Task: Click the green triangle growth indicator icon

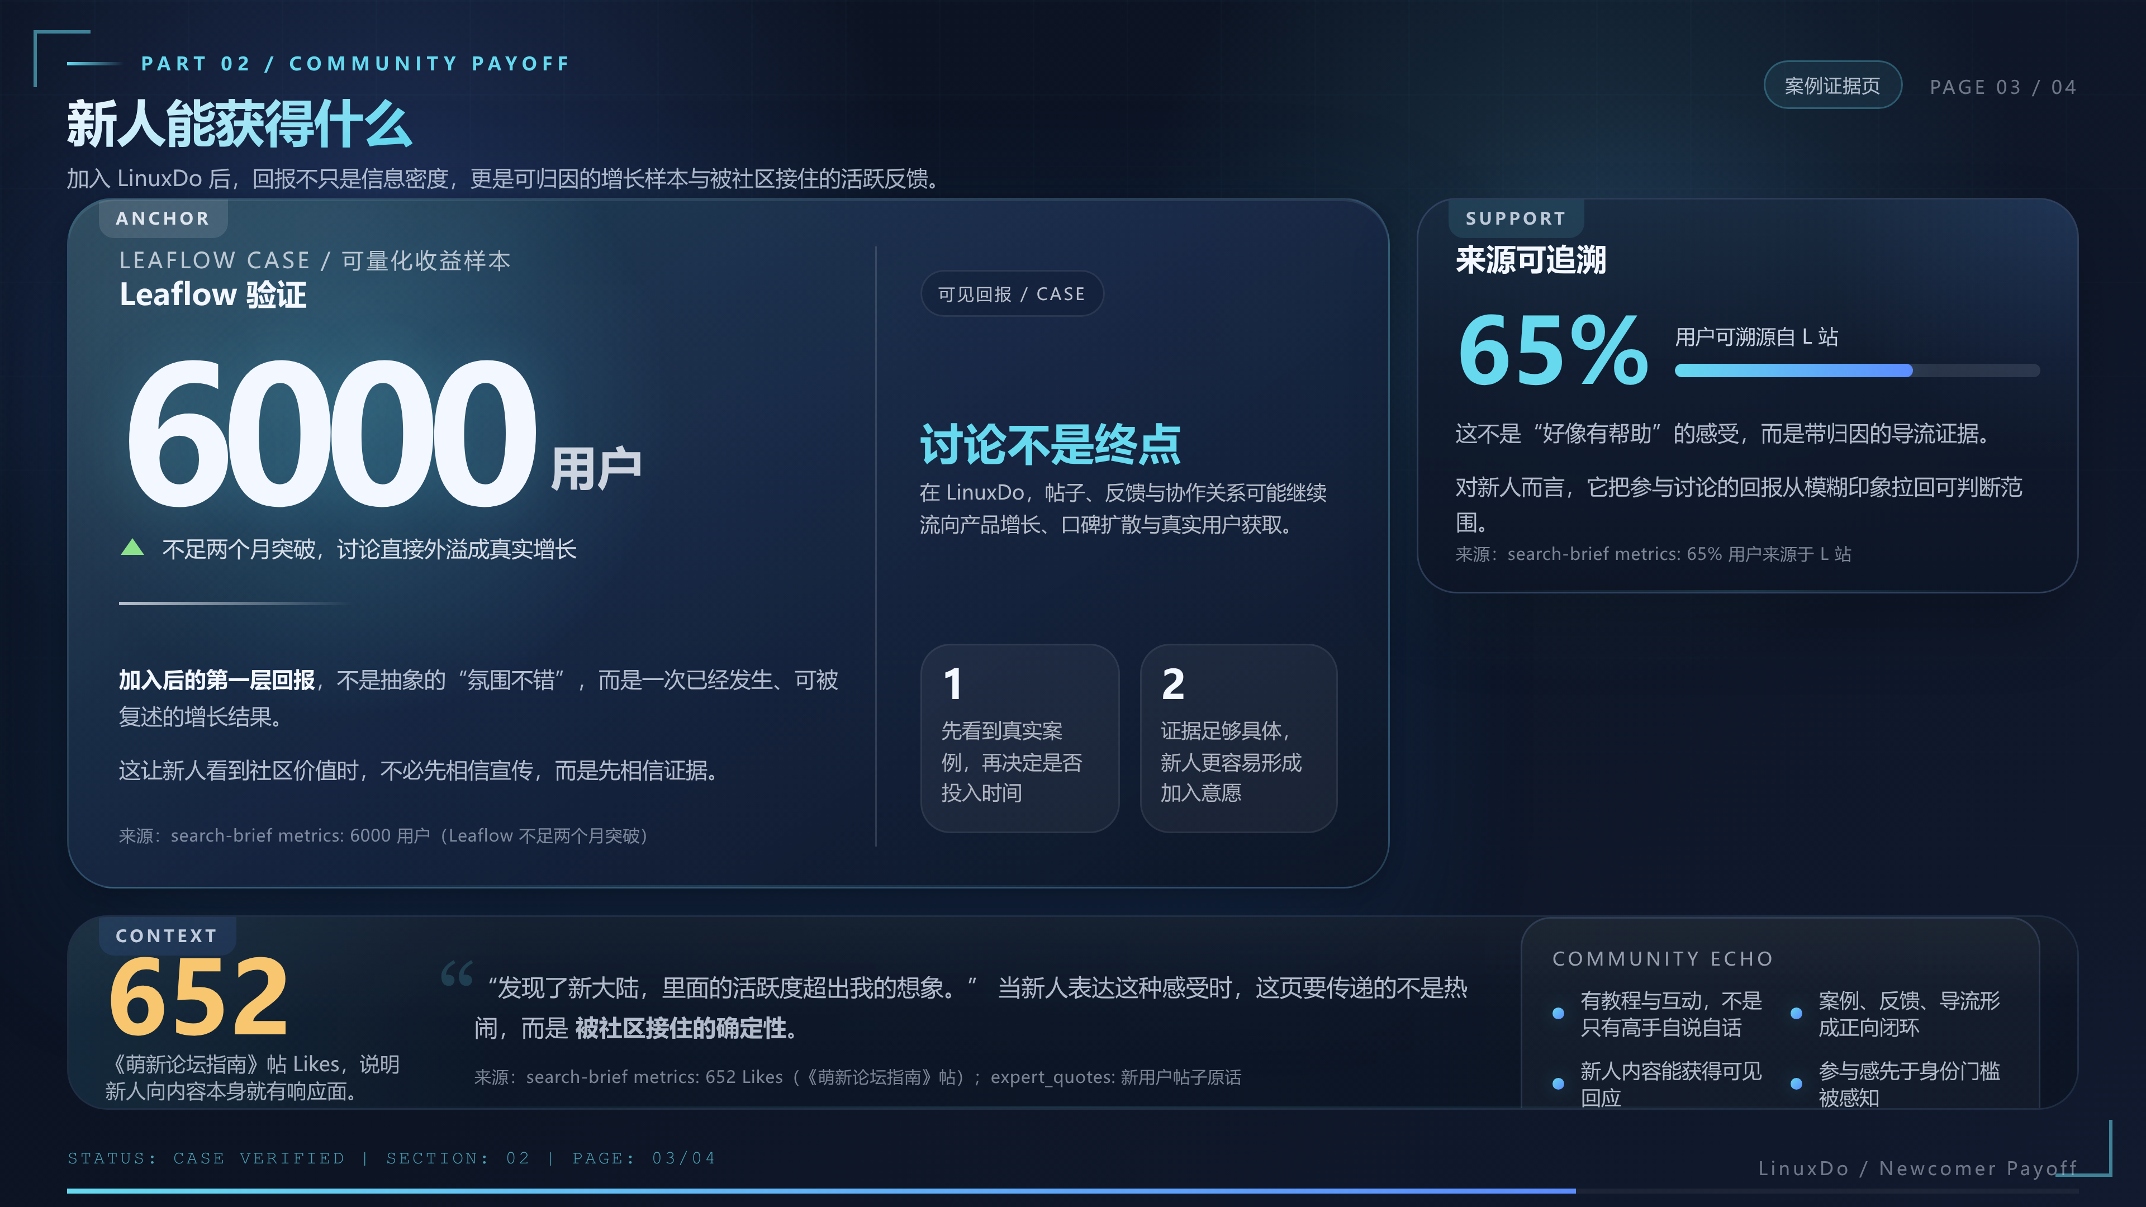Action: [x=134, y=548]
